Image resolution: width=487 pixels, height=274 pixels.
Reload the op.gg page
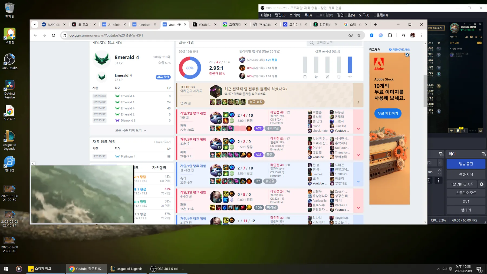tap(54, 35)
